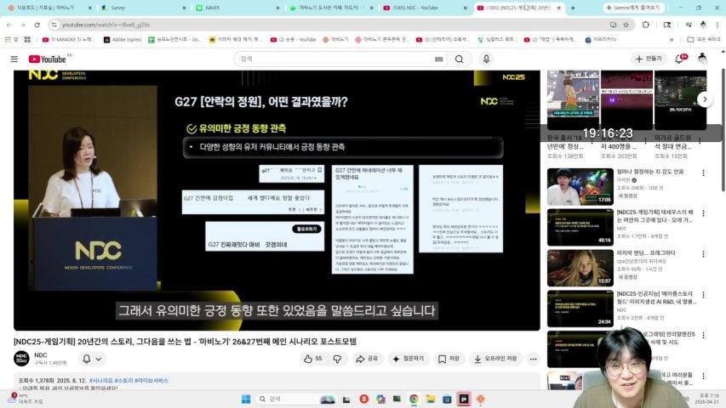Open options menu for 메이플스토리 월드 video
Viewport: 726px width, 408px height.
703,295
